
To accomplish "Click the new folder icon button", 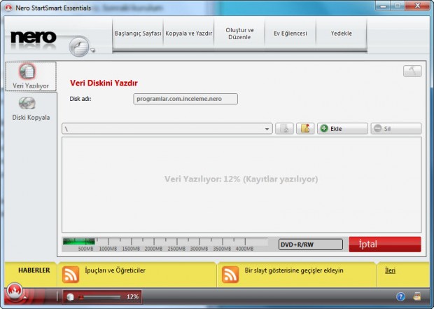I will pyautogui.click(x=305, y=129).
